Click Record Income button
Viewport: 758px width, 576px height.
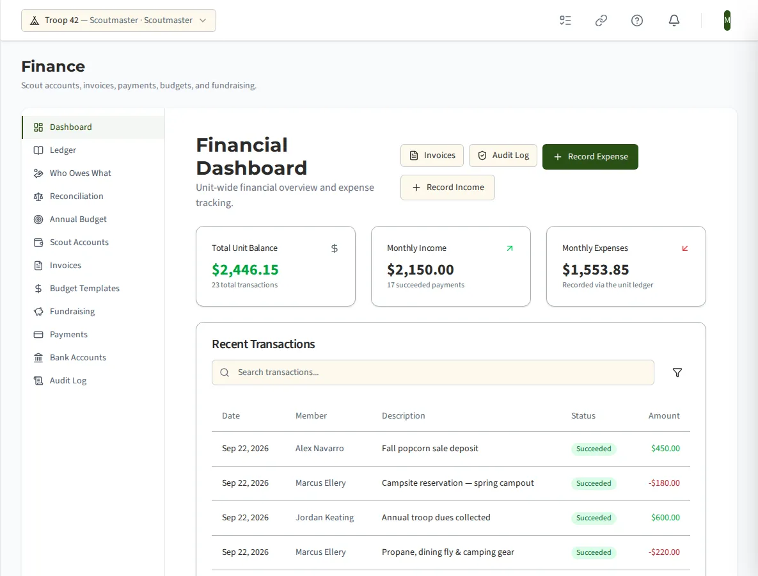447,188
